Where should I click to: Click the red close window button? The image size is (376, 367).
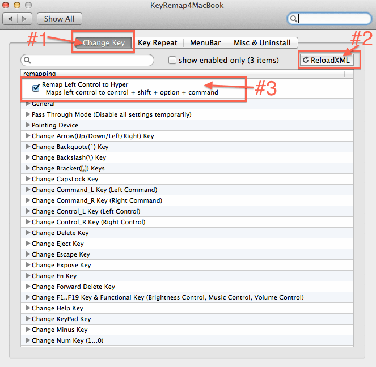(8, 6)
